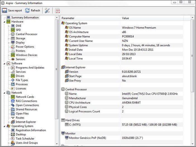Viewport: 196px width, 147px height.
Task: Click the Shared Resources folder icon
Action: point(13,109)
